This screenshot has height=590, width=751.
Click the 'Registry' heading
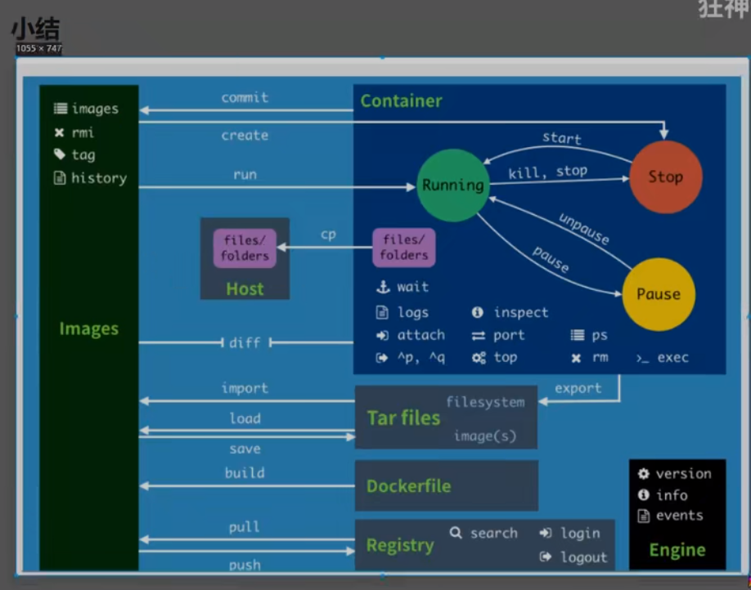coord(400,546)
